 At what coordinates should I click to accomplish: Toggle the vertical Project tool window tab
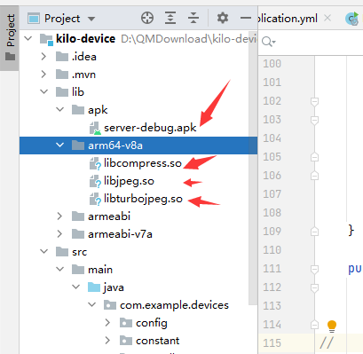tap(10, 37)
